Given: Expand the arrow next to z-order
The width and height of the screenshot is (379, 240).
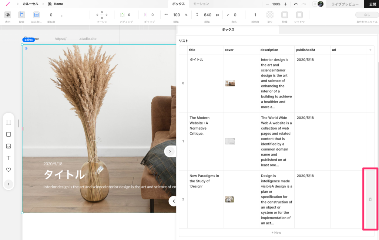Looking at the screenshot, I should click(62, 16).
